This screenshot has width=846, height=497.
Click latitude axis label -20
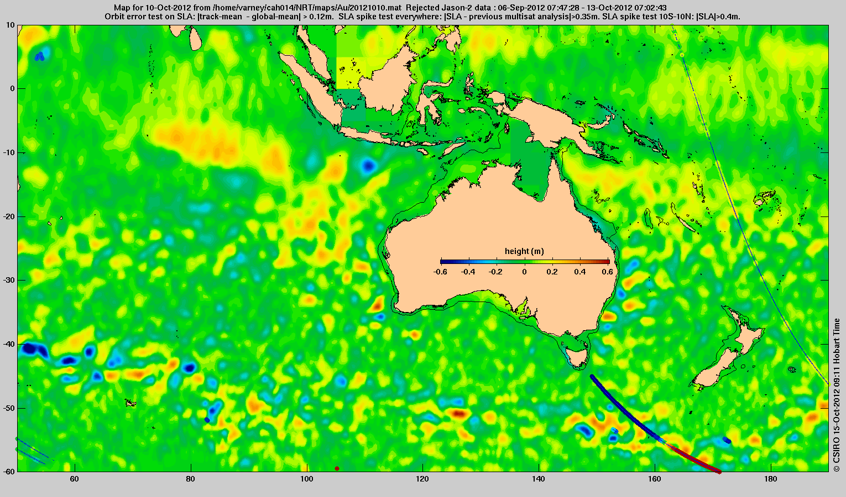click(8, 216)
